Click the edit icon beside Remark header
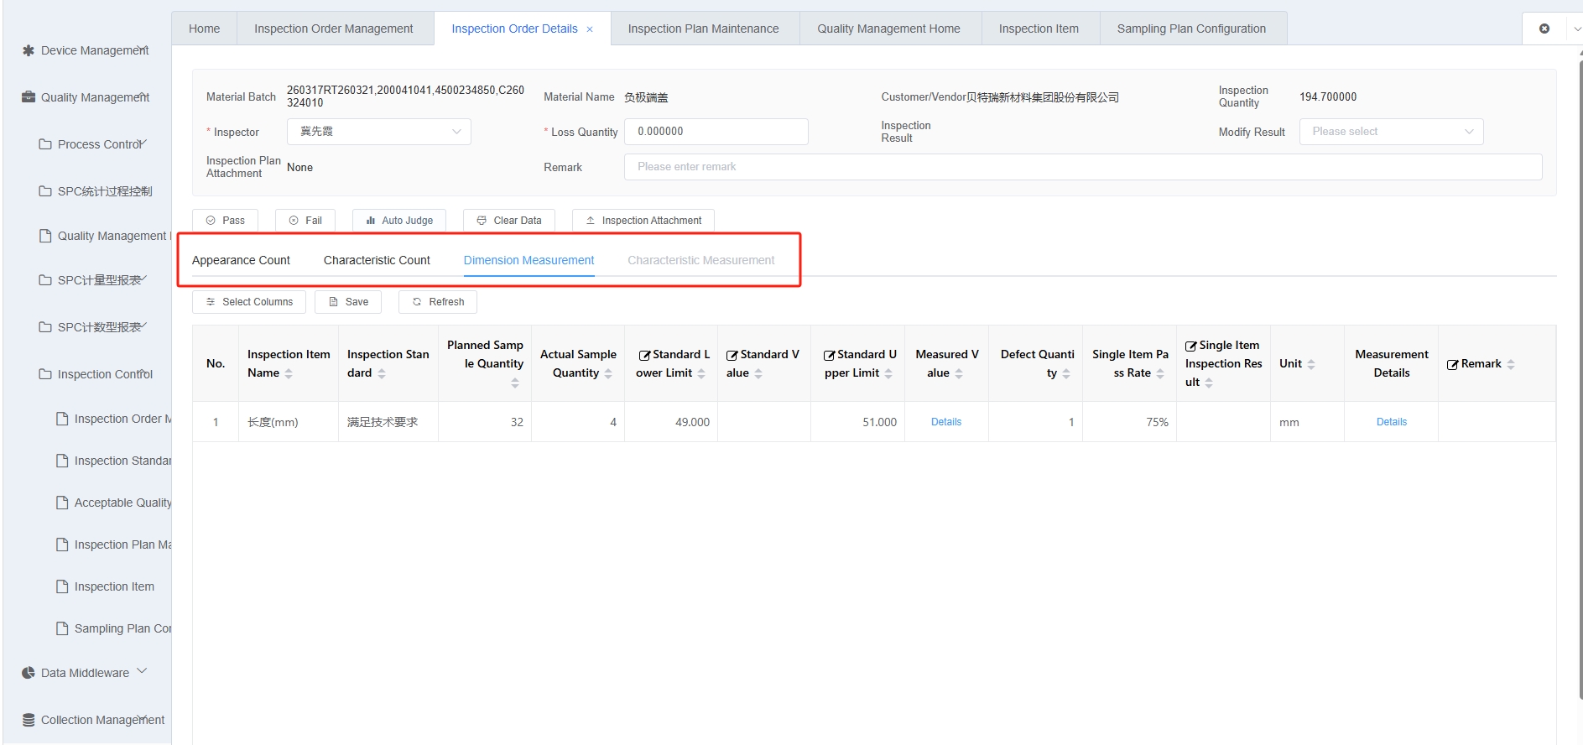 coord(1453,364)
